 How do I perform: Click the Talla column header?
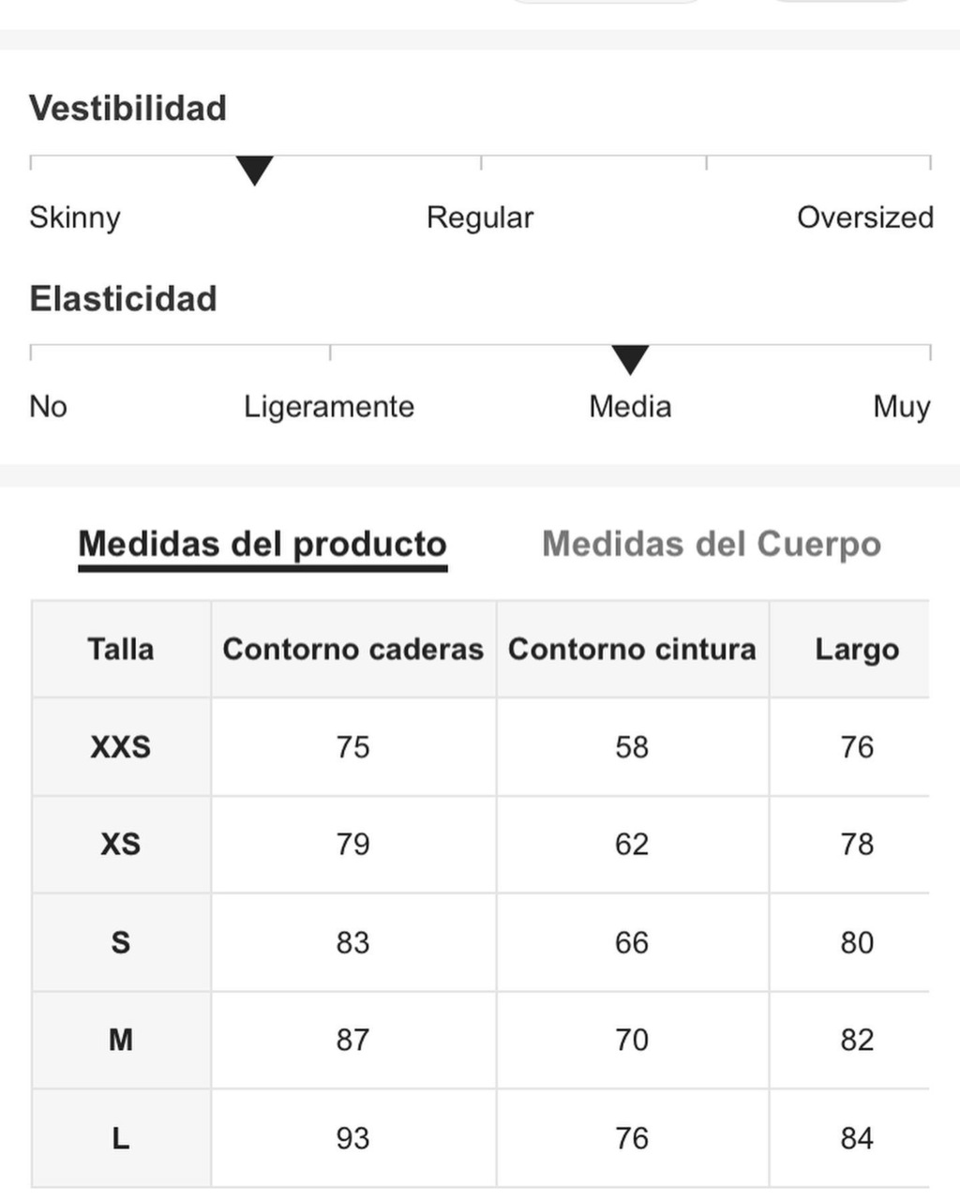[x=121, y=649]
